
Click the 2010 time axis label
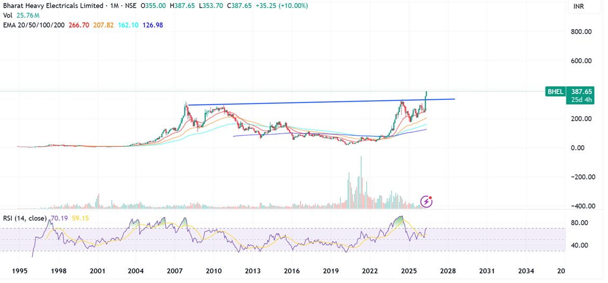214,271
